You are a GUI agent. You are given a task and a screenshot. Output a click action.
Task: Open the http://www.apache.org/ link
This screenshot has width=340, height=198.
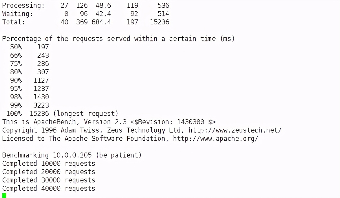[215, 138]
